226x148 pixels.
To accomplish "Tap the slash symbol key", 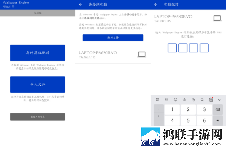I will tap(159, 116).
